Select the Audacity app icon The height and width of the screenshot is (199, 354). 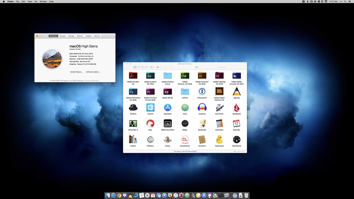pyautogui.click(x=202, y=107)
